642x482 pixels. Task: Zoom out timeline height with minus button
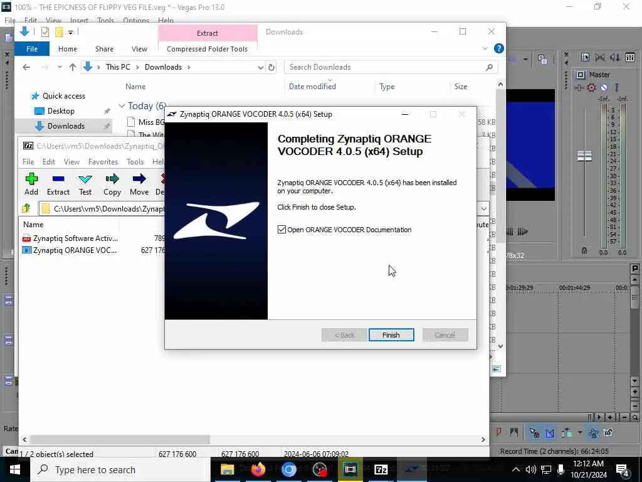pos(634,406)
